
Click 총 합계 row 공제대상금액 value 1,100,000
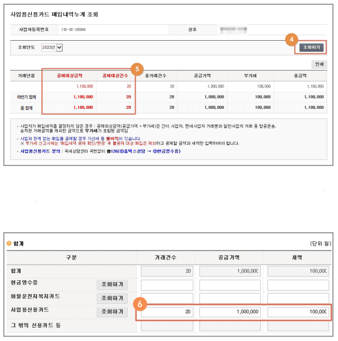point(83,108)
